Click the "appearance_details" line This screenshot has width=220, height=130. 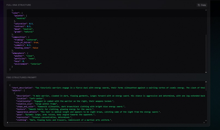(x=88, y=112)
